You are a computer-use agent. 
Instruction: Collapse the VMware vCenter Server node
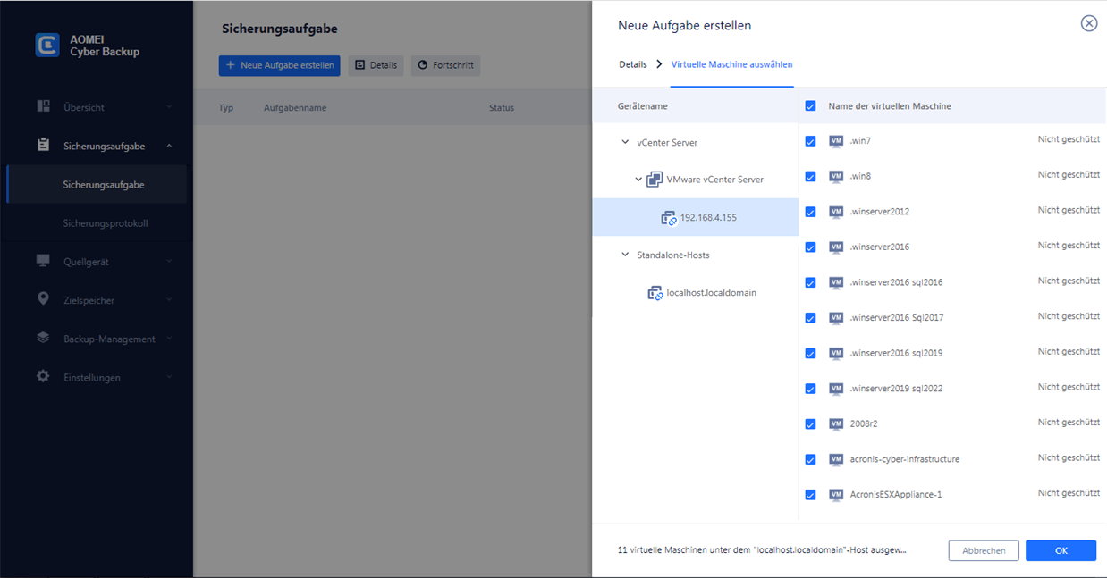click(x=638, y=180)
